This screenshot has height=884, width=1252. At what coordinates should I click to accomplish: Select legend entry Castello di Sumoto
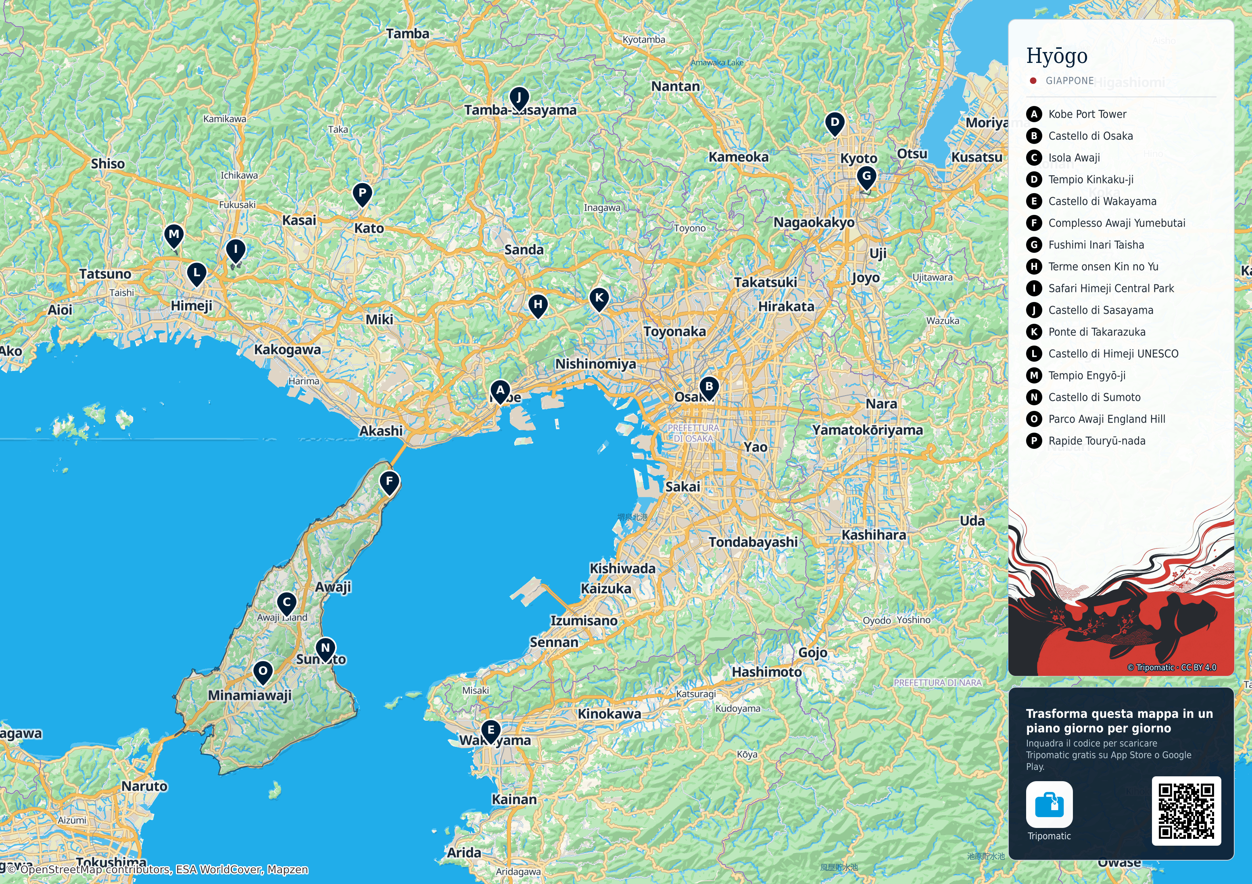[x=1083, y=398]
